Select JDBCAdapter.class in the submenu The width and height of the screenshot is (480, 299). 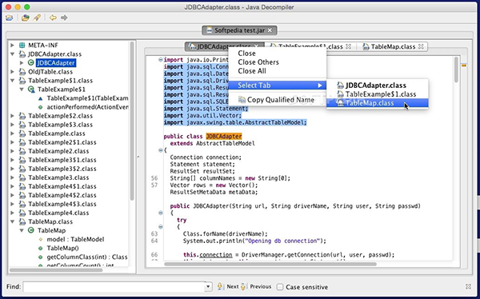(x=377, y=86)
